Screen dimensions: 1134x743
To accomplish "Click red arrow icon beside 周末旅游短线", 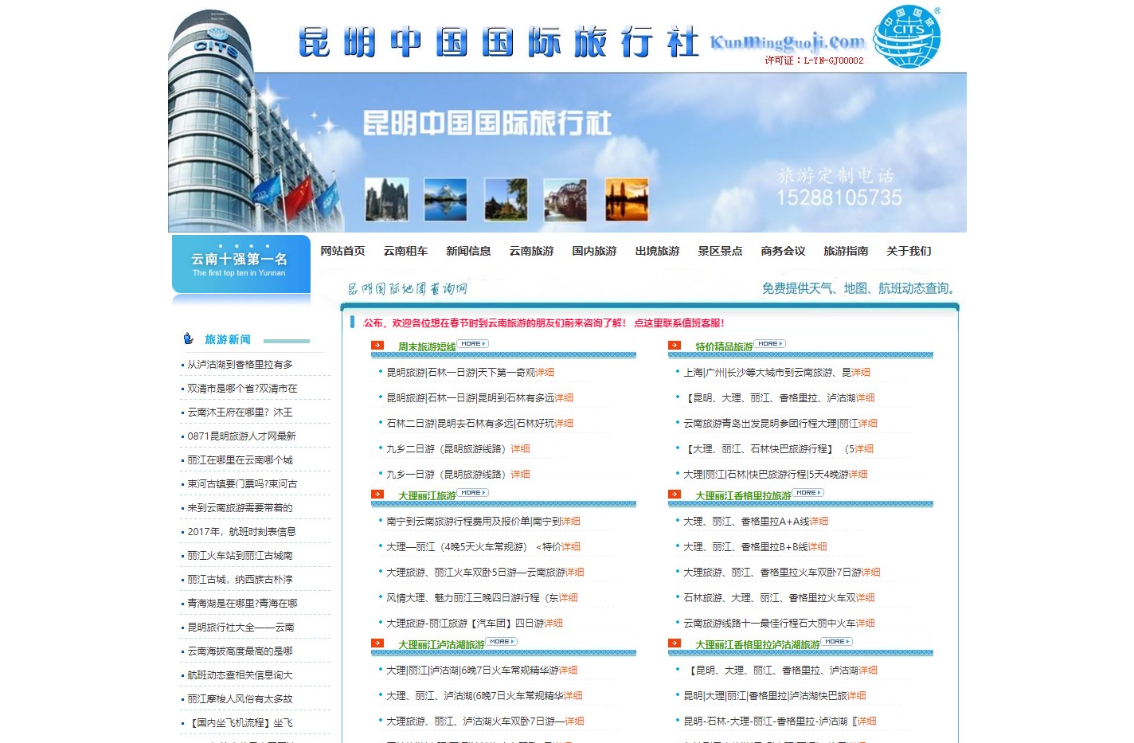I will 377,346.
